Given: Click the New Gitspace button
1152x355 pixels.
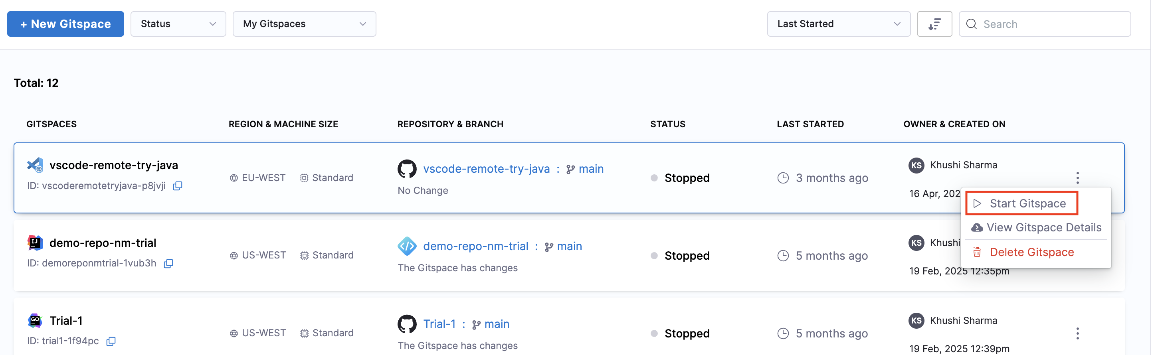Looking at the screenshot, I should [x=66, y=24].
